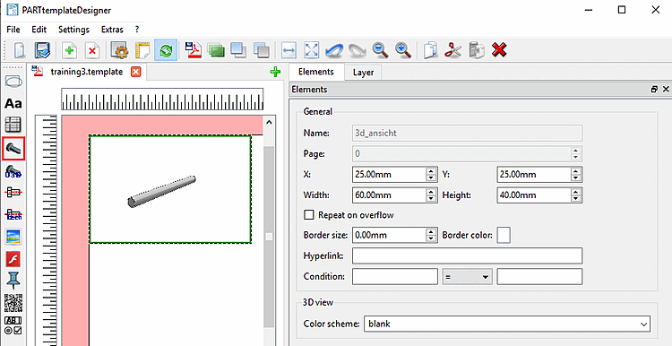Choose the table element tool
The image size is (672, 346).
pos(13,125)
